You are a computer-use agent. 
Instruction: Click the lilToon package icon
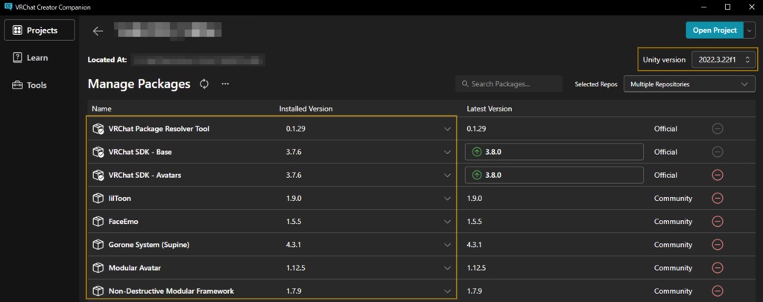(x=98, y=198)
